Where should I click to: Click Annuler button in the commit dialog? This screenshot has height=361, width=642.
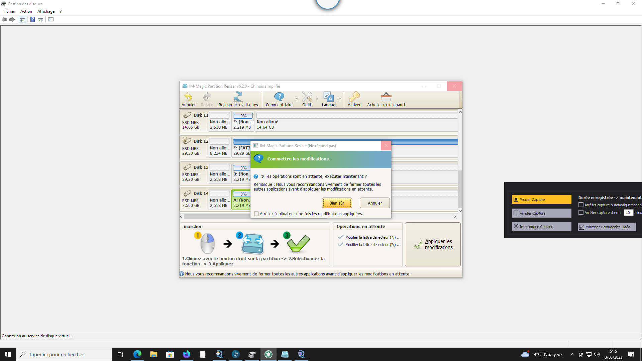(374, 203)
